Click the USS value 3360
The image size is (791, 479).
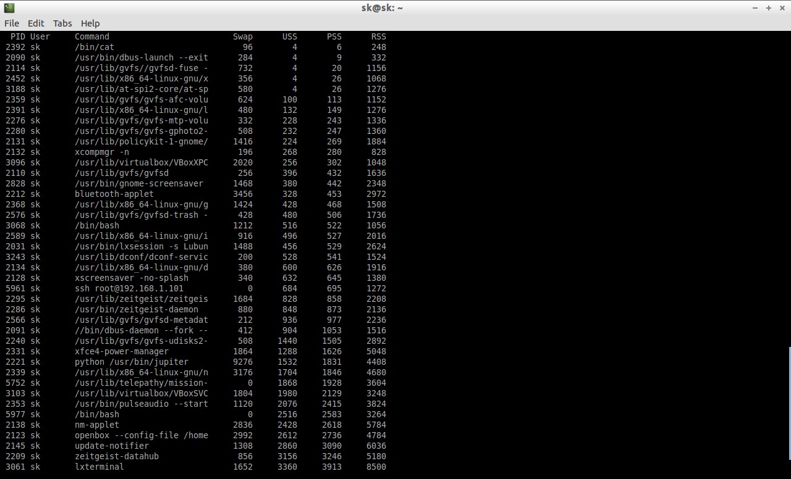[287, 467]
